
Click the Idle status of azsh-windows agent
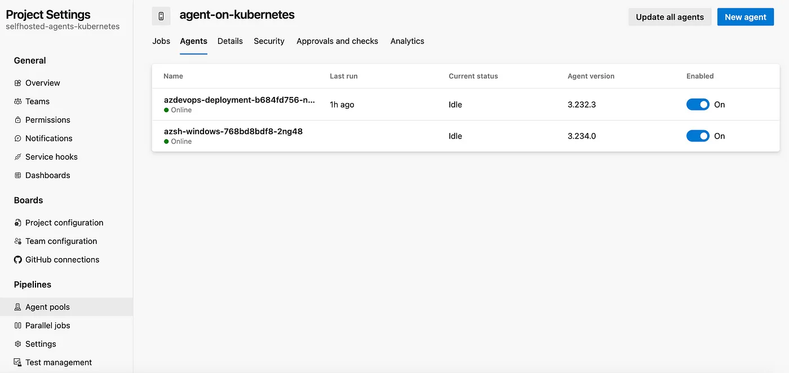pos(455,136)
